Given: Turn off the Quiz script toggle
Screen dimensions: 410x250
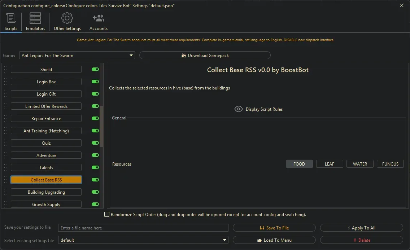Looking at the screenshot, I should pyautogui.click(x=95, y=143).
